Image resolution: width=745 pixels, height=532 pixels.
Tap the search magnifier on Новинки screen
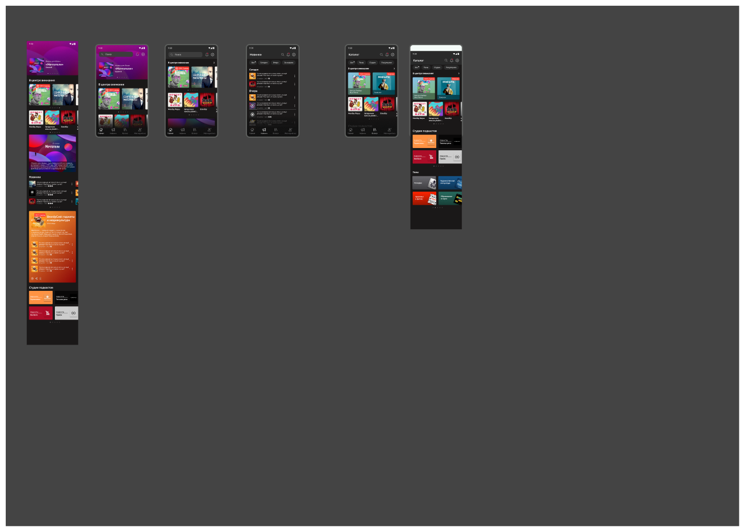(282, 54)
